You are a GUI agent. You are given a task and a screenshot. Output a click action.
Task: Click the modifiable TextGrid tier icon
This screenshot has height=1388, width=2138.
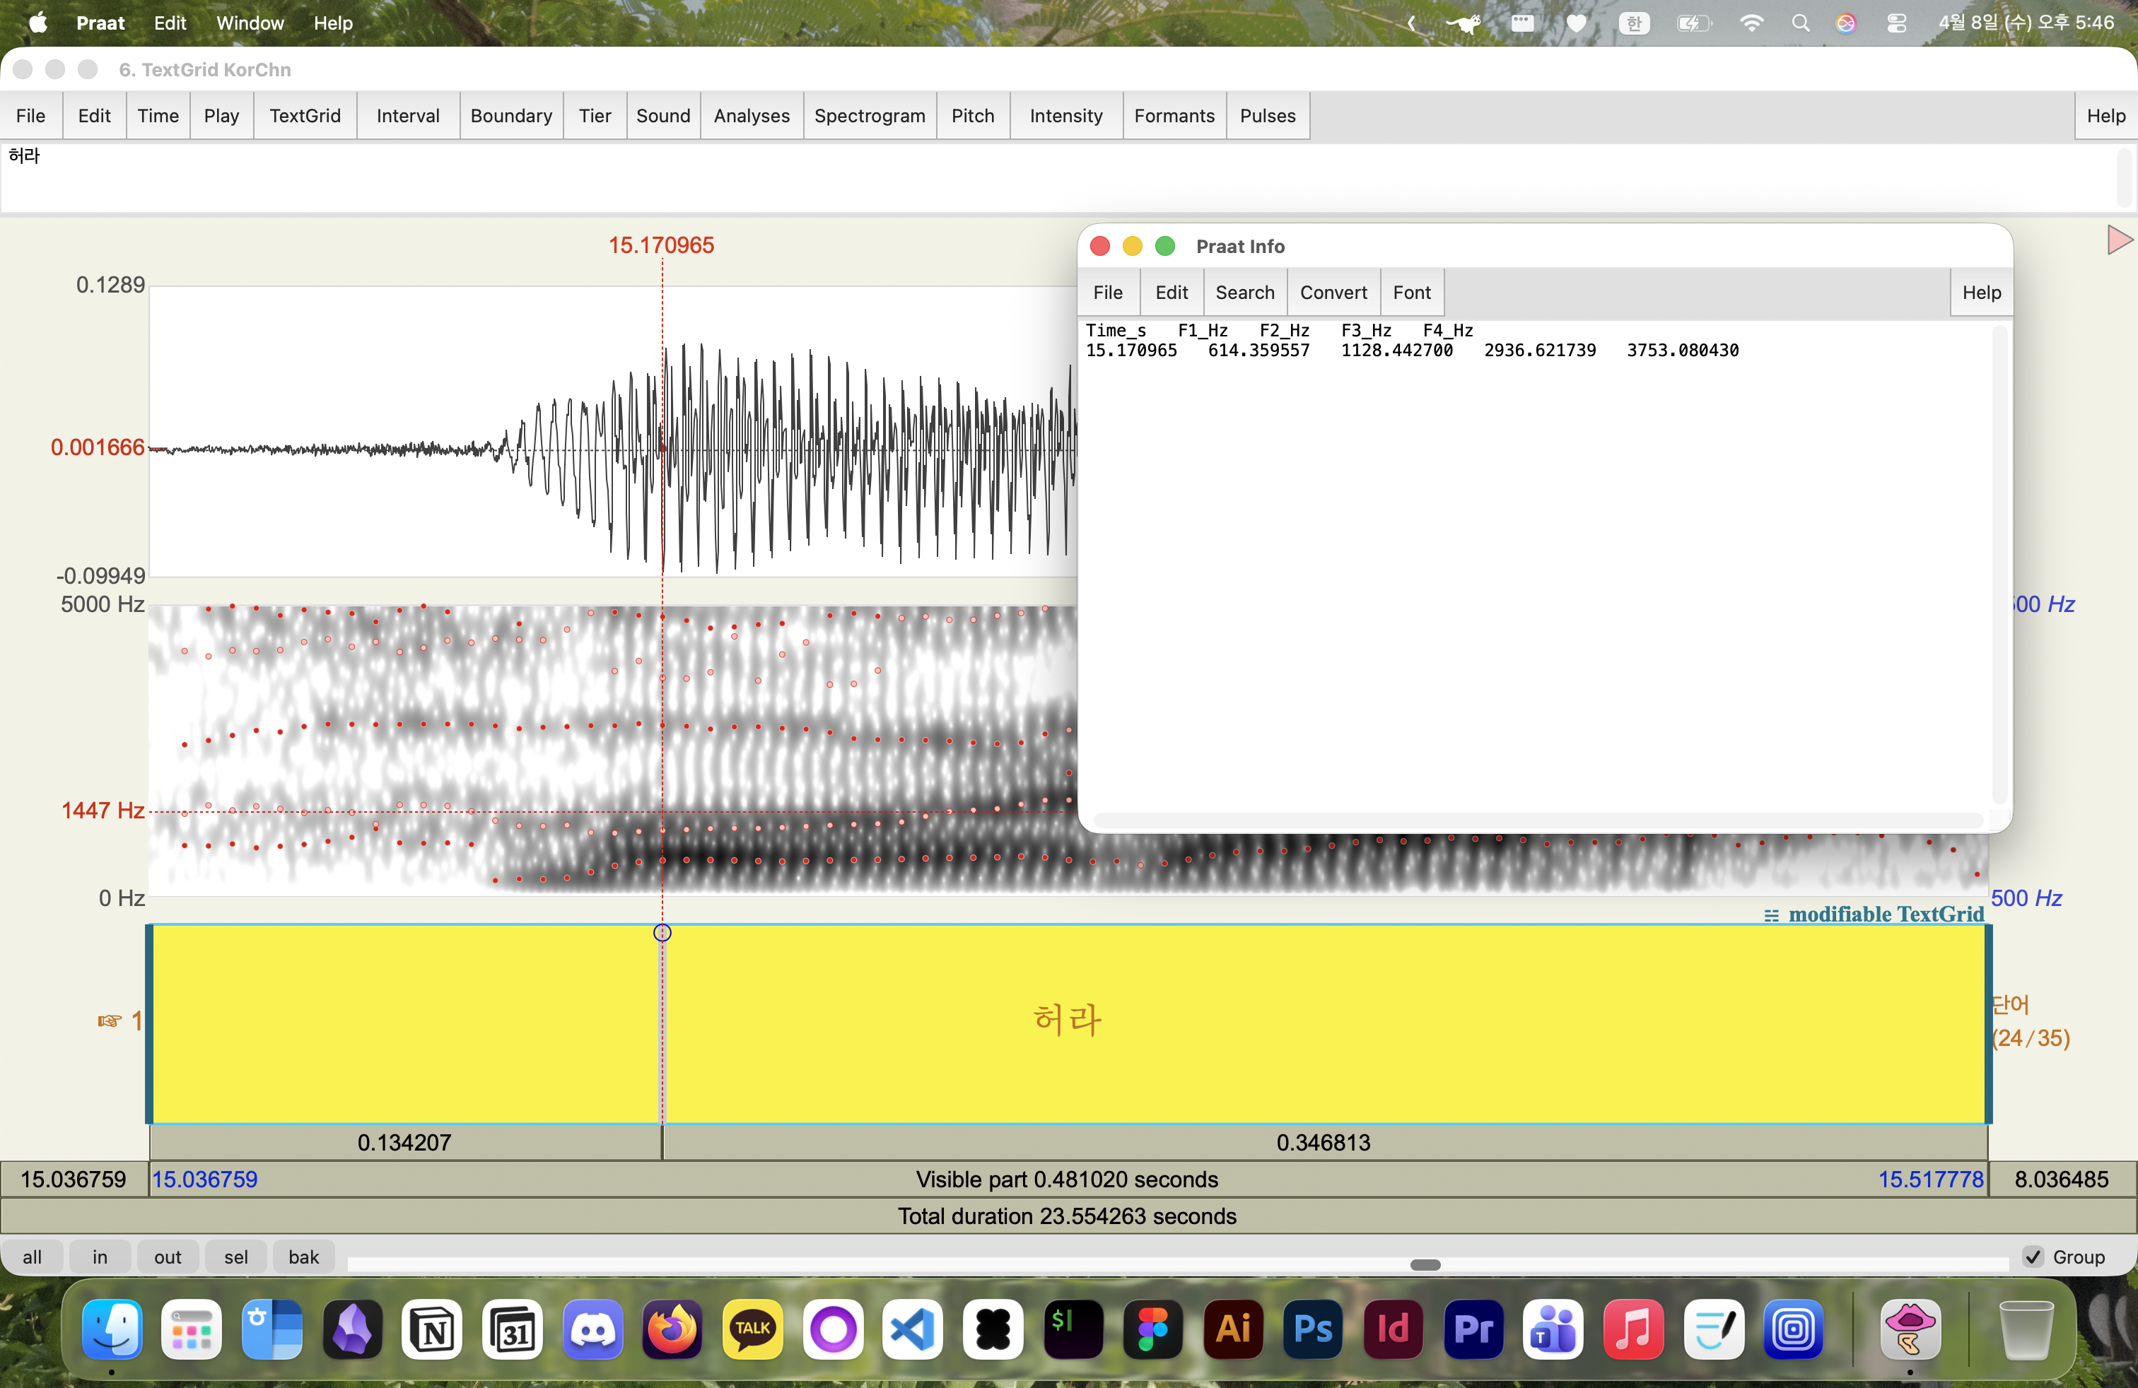[1770, 915]
